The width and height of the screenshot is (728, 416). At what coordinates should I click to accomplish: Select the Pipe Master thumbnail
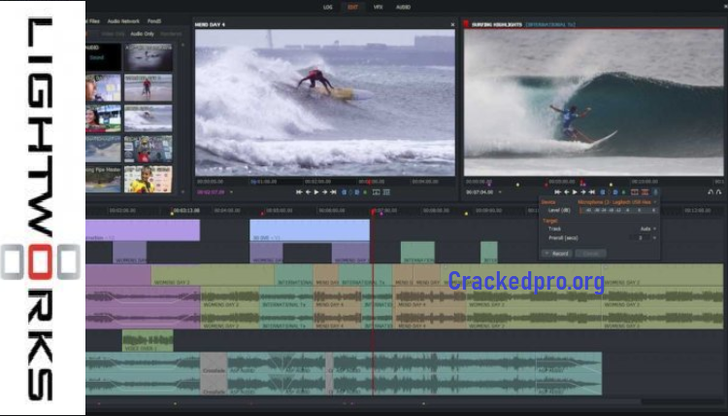103,179
